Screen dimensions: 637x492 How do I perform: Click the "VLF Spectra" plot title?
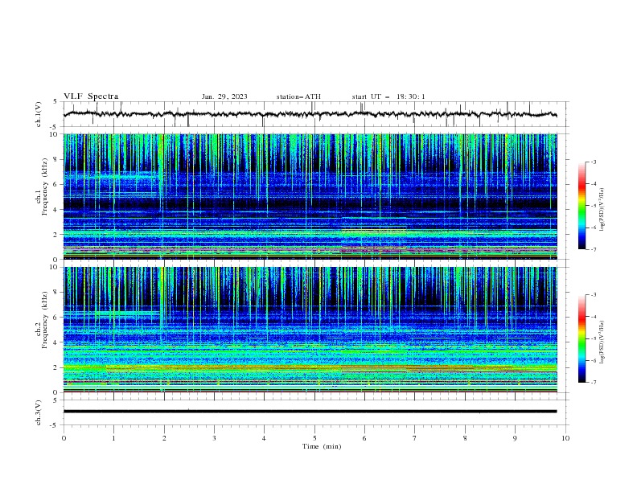point(91,96)
